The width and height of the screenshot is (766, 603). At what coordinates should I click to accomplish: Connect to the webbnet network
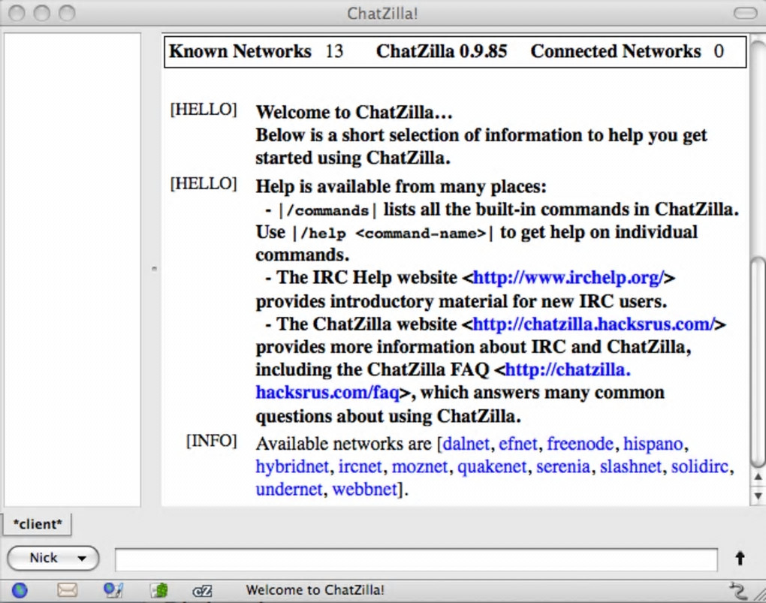(x=365, y=489)
